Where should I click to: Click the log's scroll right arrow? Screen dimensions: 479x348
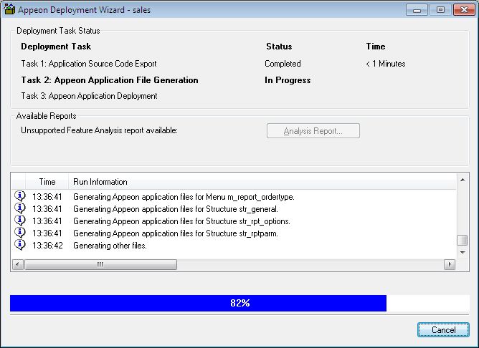pos(450,264)
